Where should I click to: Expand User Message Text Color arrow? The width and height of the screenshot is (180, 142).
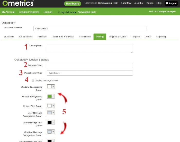point(53,122)
